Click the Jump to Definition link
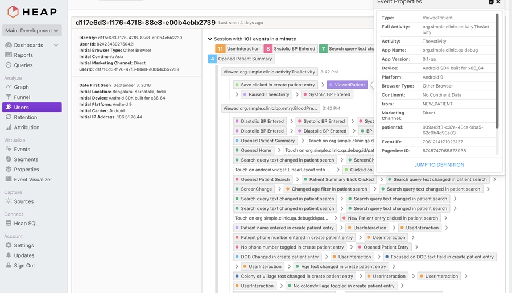The width and height of the screenshot is (512, 293). click(439, 165)
